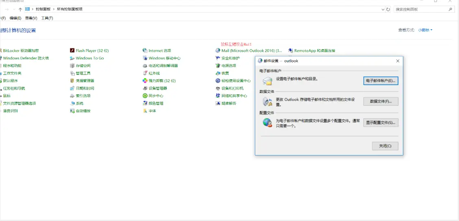Click the 网络和共享中心 icon
The image size is (459, 221).
click(x=218, y=96)
